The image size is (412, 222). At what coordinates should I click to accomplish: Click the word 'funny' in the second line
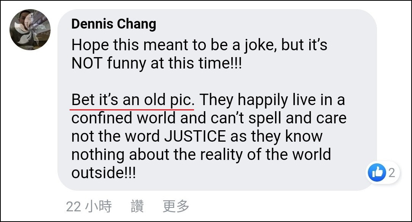coord(126,63)
